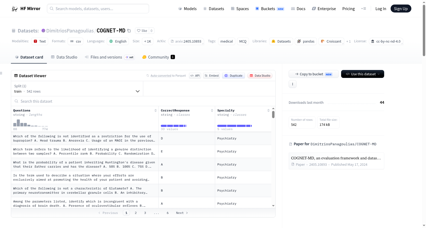426x228 pixels.
Task: Open the Docs navigation item
Action: [x=298, y=9]
